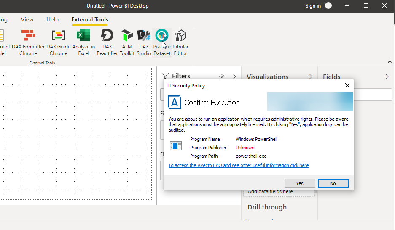This screenshot has width=395, height=230.
Task: Launch Analyze in Excel
Action: tap(83, 42)
